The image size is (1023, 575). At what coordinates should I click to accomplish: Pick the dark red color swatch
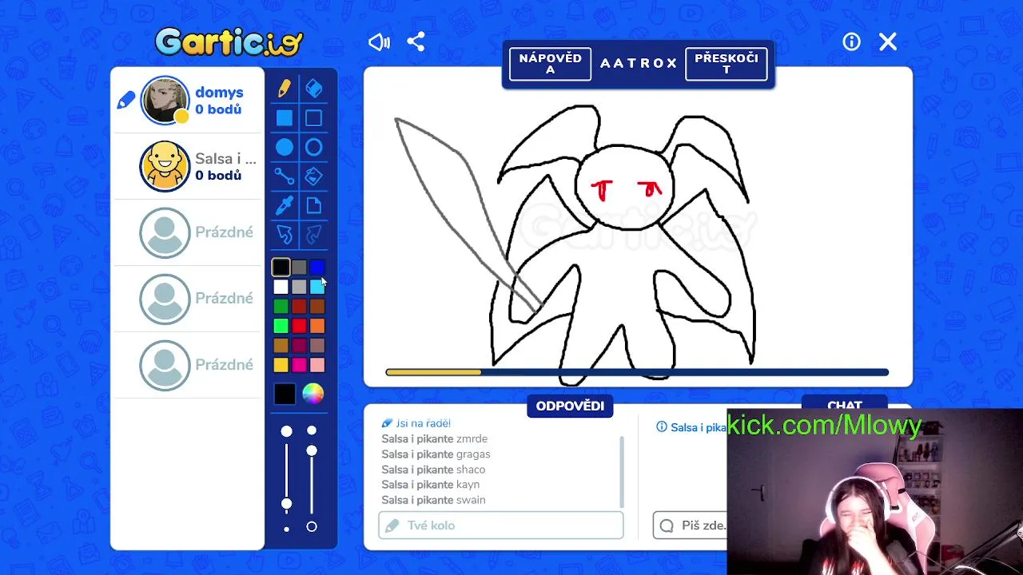[x=299, y=306]
